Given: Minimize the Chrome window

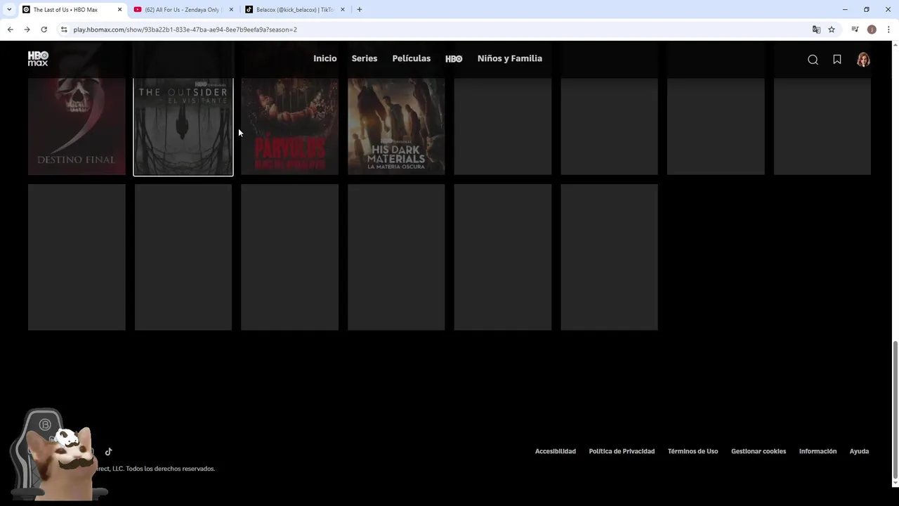Looking at the screenshot, I should (845, 10).
